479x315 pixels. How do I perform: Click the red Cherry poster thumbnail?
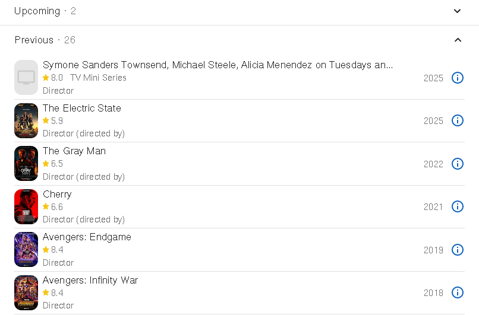click(26, 206)
